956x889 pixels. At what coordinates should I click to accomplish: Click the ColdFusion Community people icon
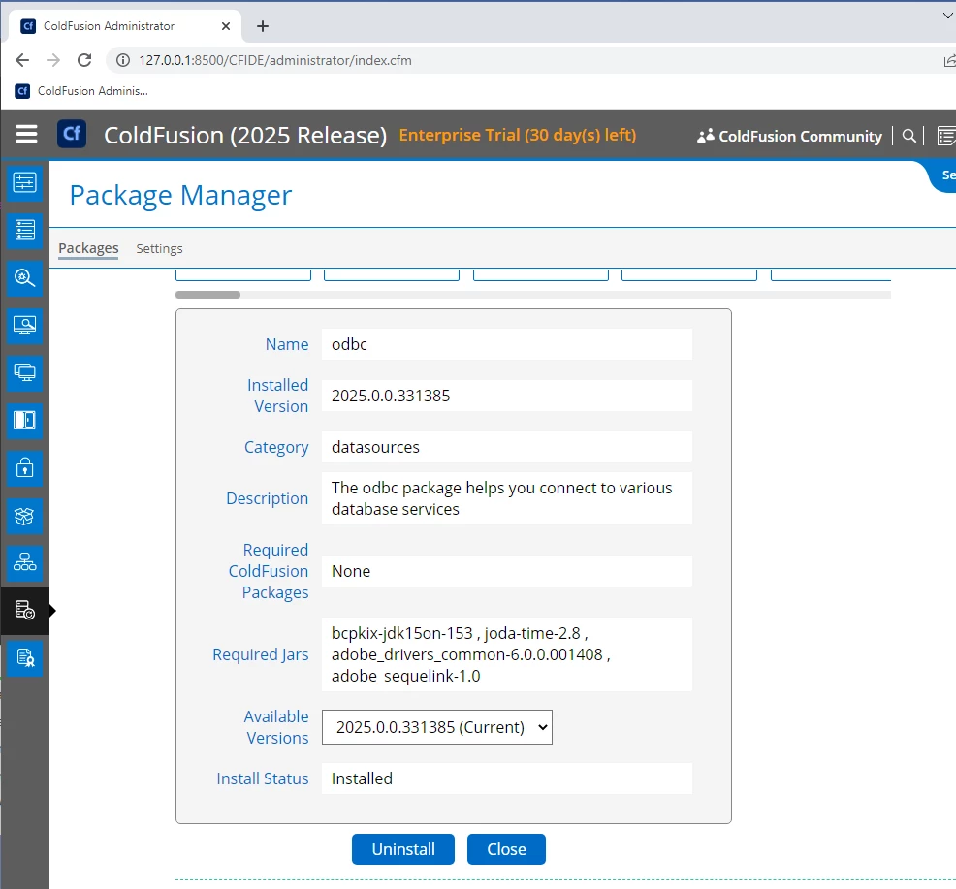click(706, 136)
